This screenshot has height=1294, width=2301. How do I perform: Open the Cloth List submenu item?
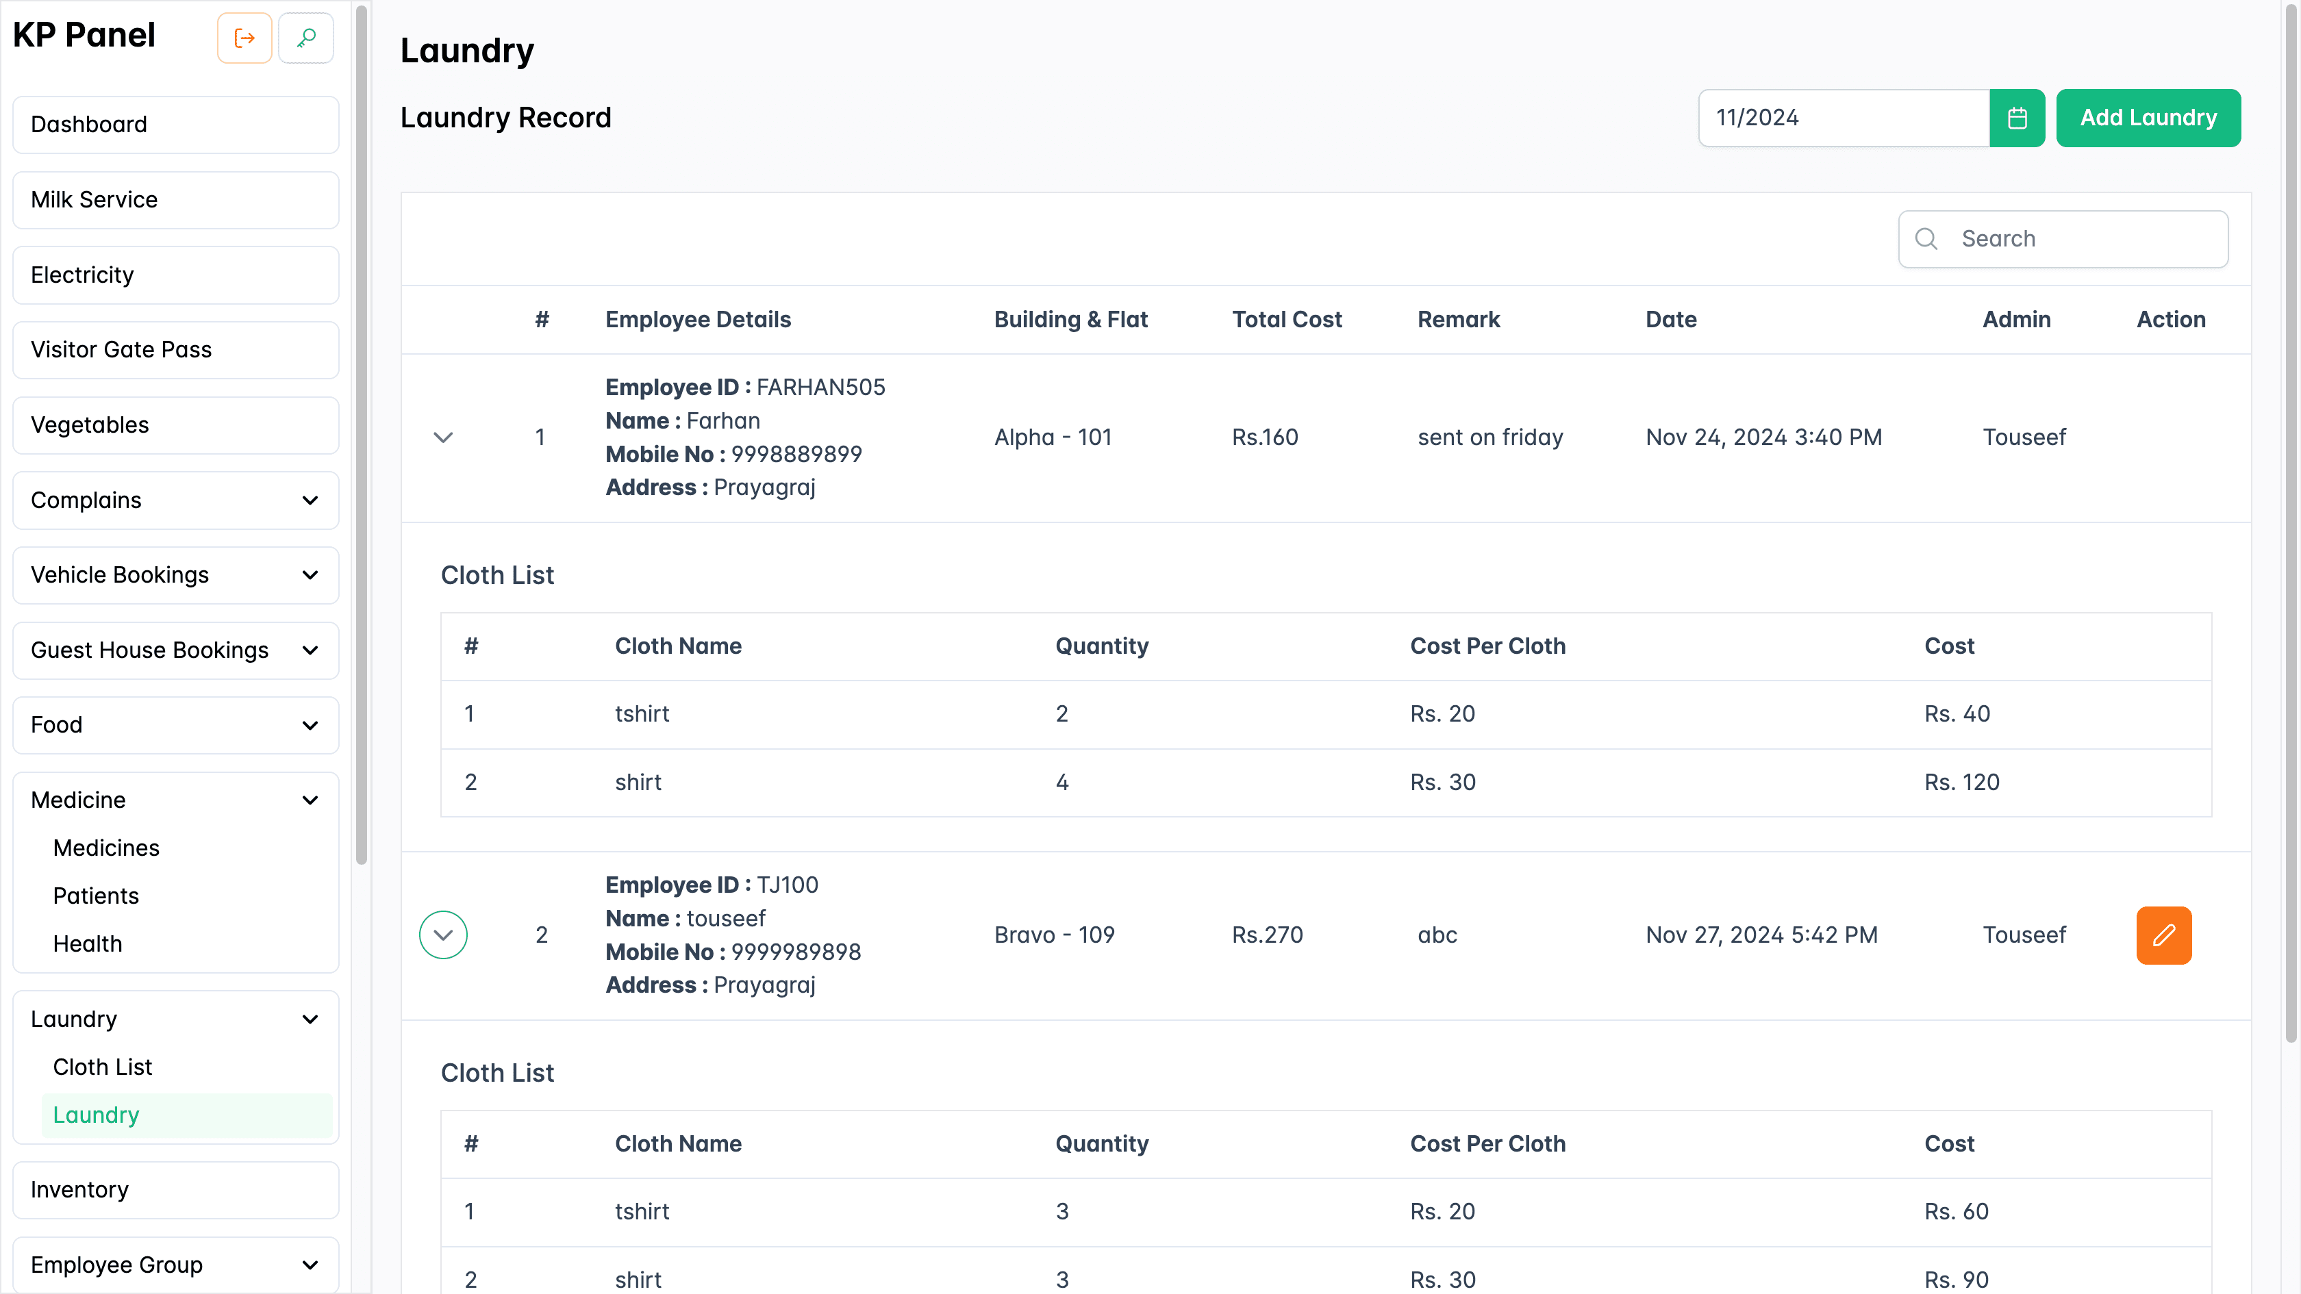[x=103, y=1067]
